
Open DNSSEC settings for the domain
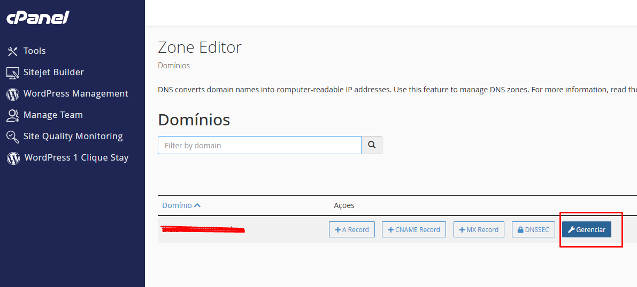pos(533,229)
